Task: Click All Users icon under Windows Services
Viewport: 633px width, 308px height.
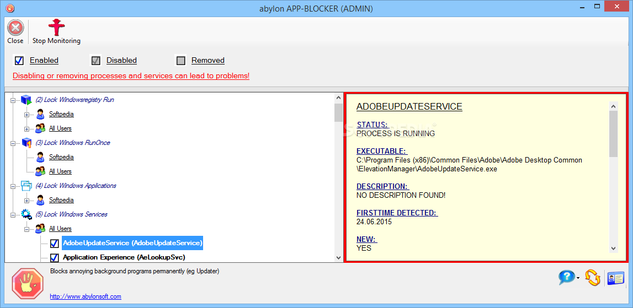Action: [40, 229]
